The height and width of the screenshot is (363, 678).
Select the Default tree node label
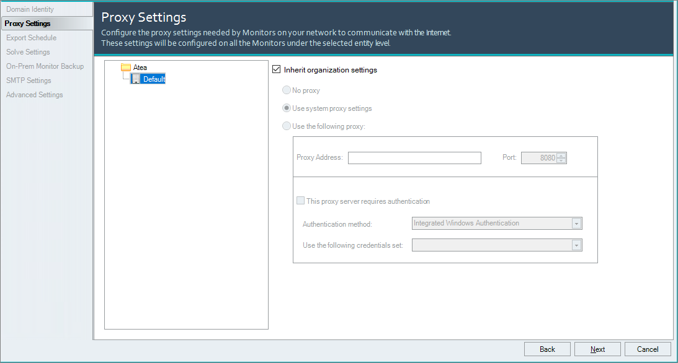coord(154,79)
